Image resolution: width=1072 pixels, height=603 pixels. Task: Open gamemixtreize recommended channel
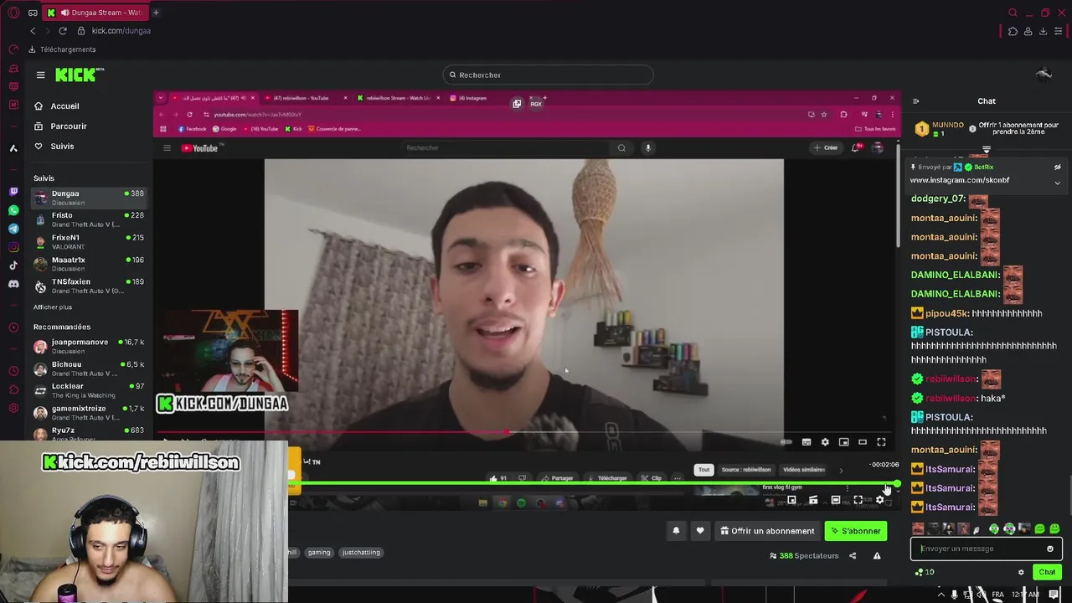90,412
